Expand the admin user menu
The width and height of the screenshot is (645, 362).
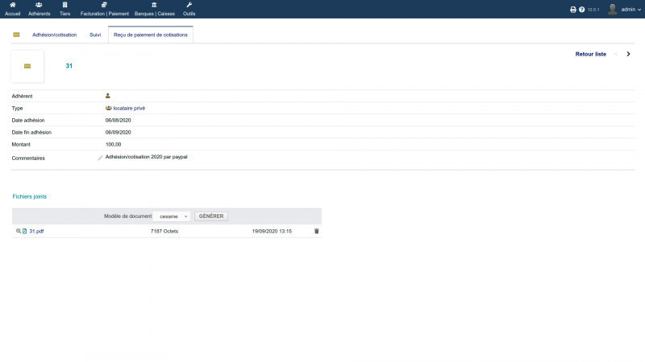click(x=624, y=10)
